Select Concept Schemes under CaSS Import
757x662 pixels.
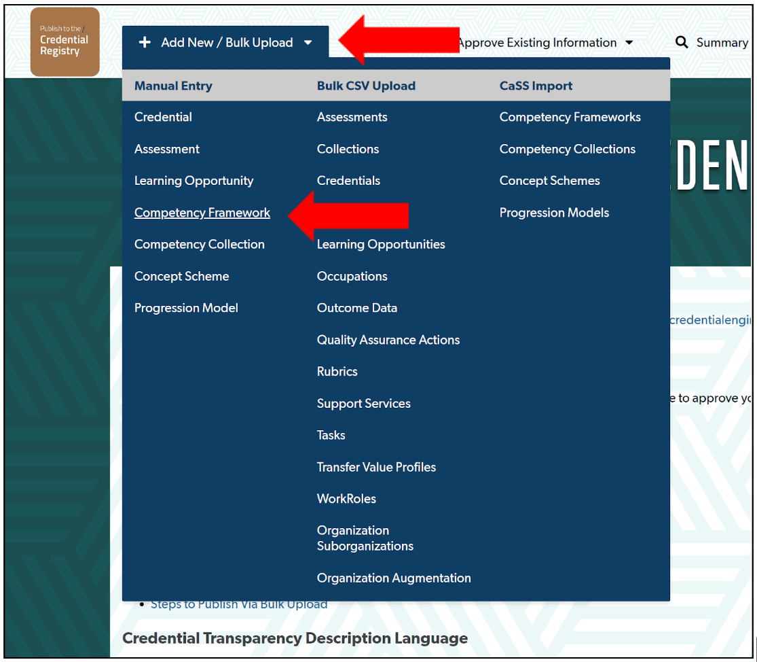549,180
